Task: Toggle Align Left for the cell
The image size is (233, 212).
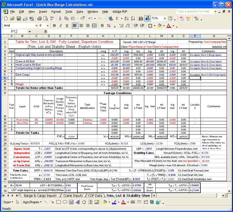Action: [75, 26]
